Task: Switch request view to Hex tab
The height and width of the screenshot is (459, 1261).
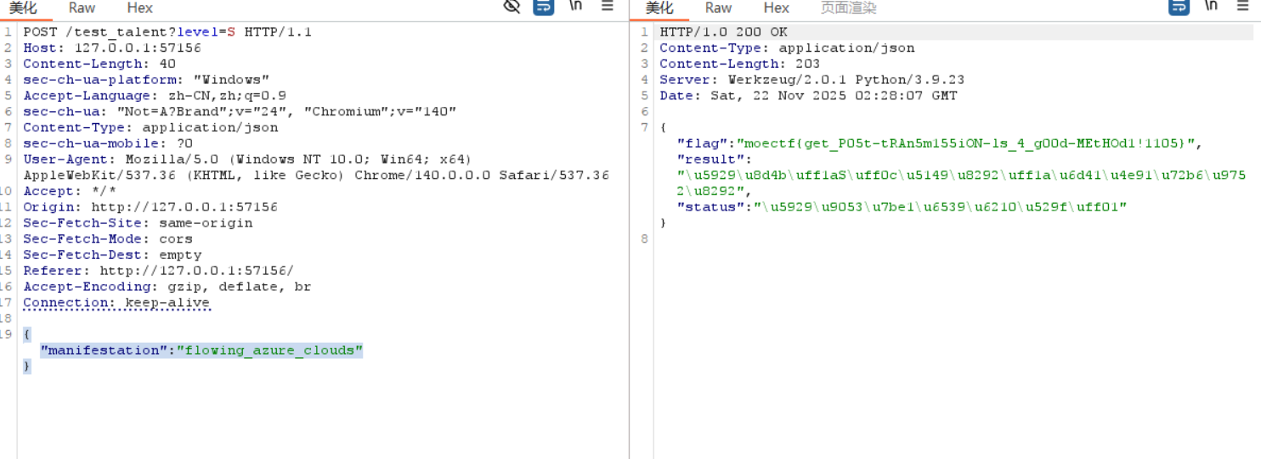Action: (139, 8)
